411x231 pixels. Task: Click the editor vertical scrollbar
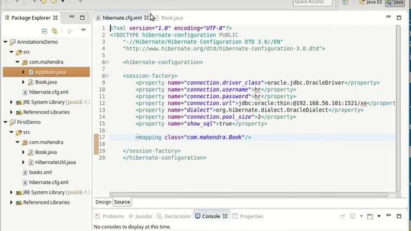[398, 108]
